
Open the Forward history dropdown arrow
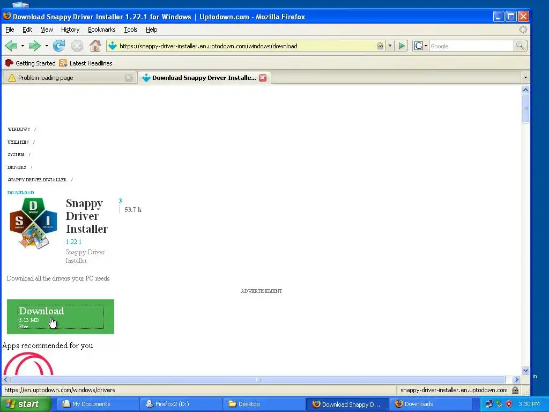pos(47,46)
